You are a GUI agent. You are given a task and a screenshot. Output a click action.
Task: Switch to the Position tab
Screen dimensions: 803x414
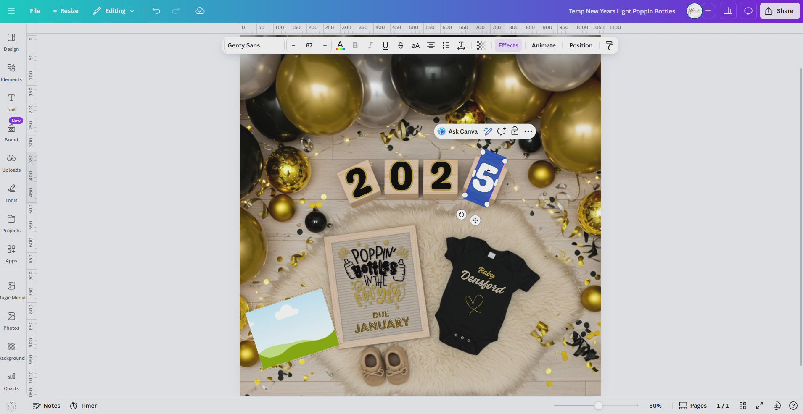click(581, 45)
